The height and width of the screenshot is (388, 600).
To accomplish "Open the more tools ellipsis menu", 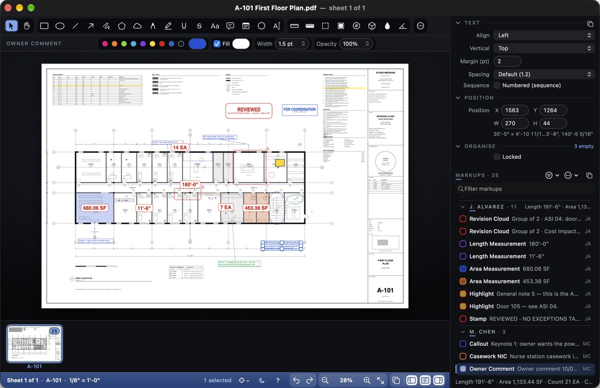I will (x=420, y=26).
